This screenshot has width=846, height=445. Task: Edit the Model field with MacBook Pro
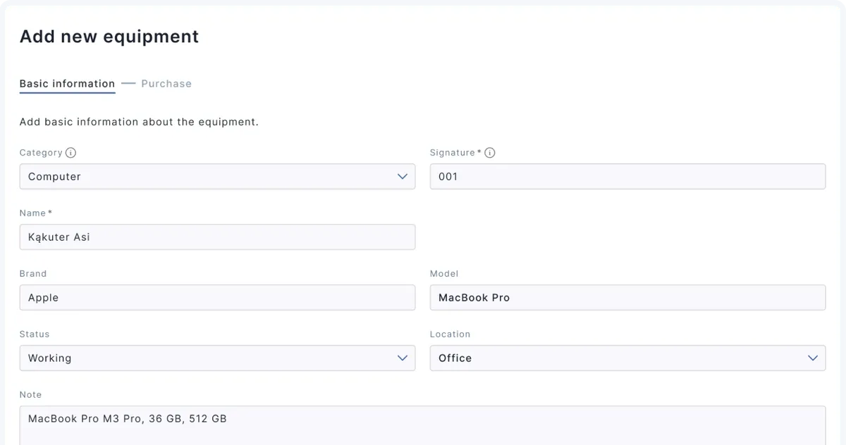627,298
